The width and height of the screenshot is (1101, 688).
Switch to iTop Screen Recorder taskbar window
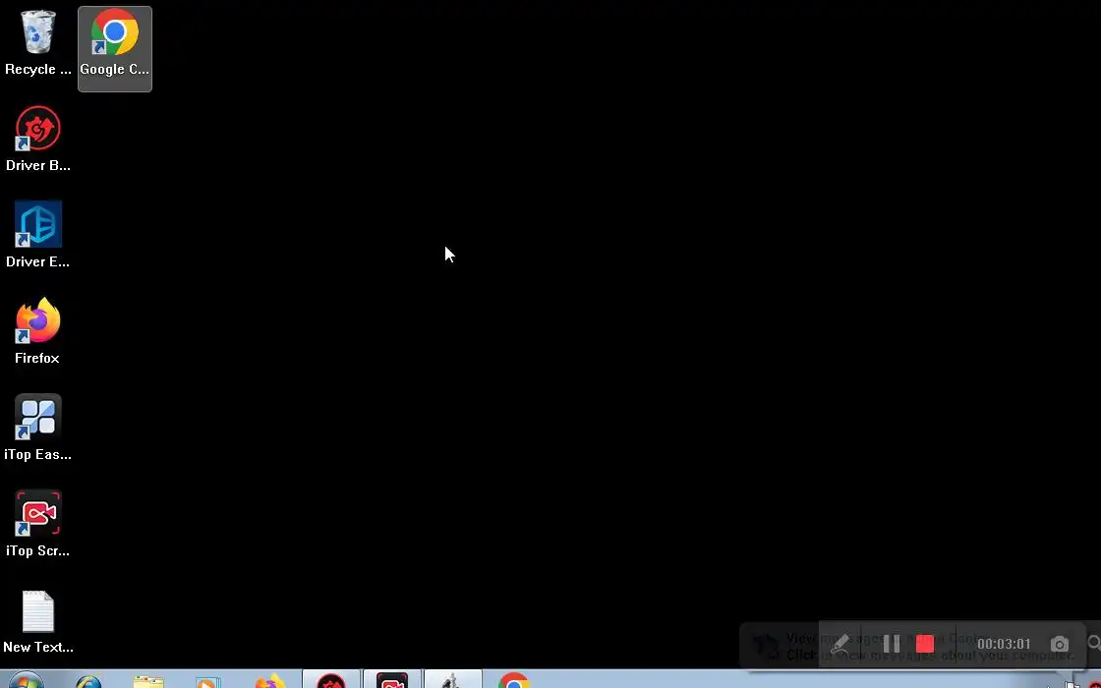pyautogui.click(x=392, y=679)
